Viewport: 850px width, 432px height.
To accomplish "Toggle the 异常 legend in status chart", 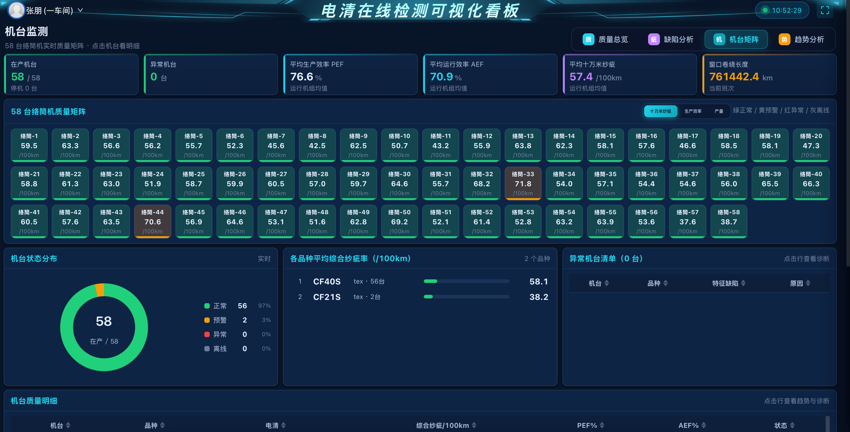I will coord(238,334).
